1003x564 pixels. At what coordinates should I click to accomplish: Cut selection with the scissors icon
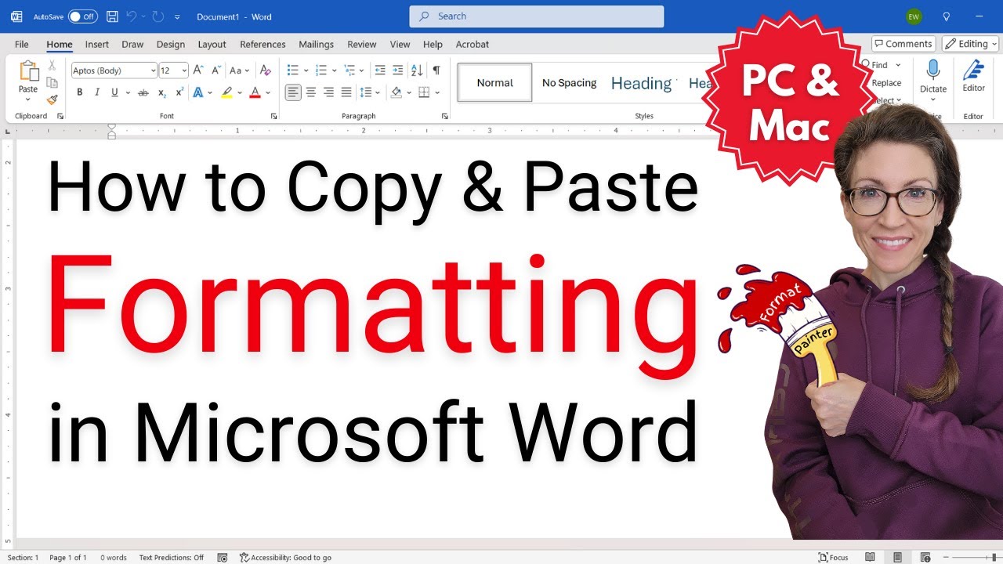(x=52, y=66)
